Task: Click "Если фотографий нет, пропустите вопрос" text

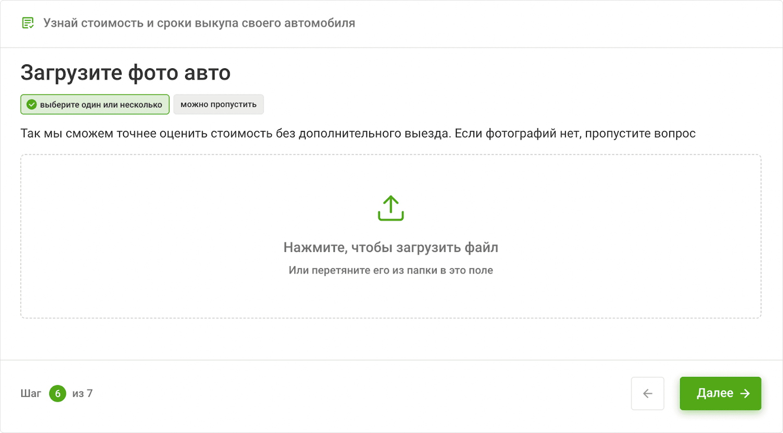Action: click(575, 133)
